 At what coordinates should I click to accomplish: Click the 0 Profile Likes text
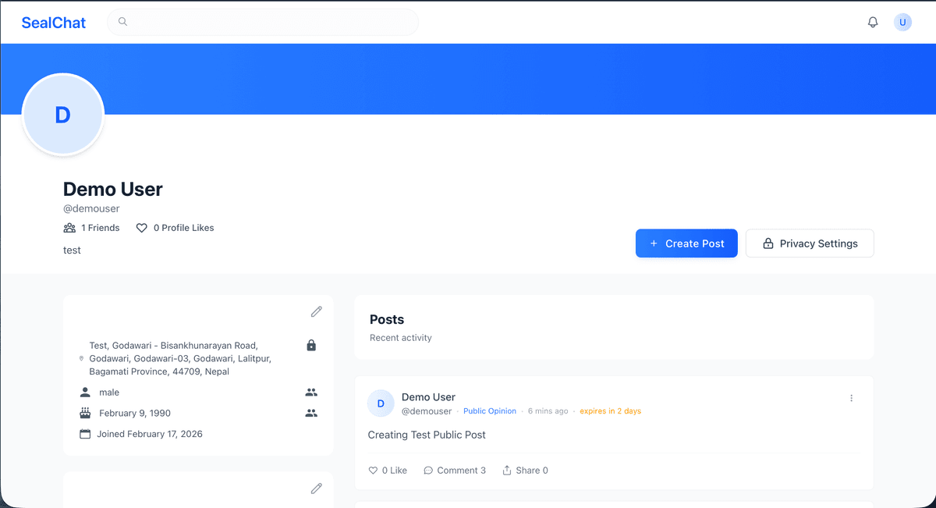point(183,228)
